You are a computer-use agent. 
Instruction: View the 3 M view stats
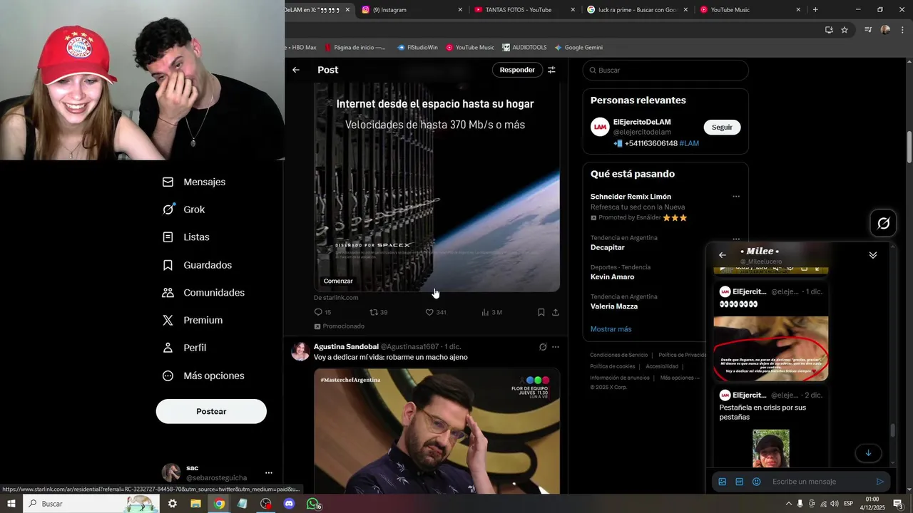(491, 312)
